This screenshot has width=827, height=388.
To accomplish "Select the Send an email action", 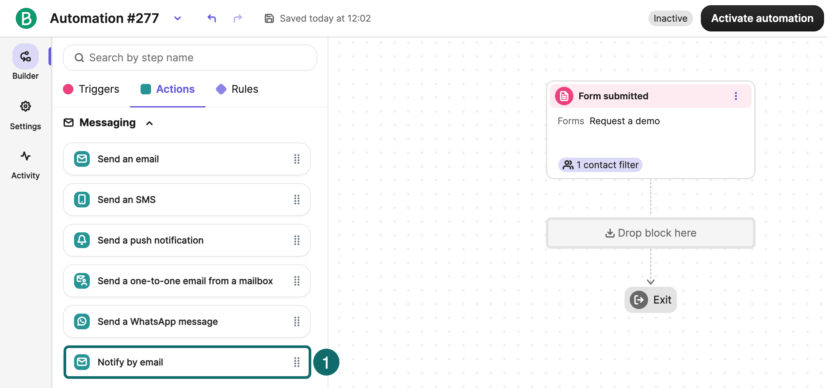I will click(x=187, y=159).
